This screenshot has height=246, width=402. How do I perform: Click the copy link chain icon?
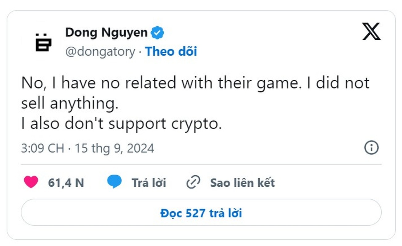[x=193, y=182]
